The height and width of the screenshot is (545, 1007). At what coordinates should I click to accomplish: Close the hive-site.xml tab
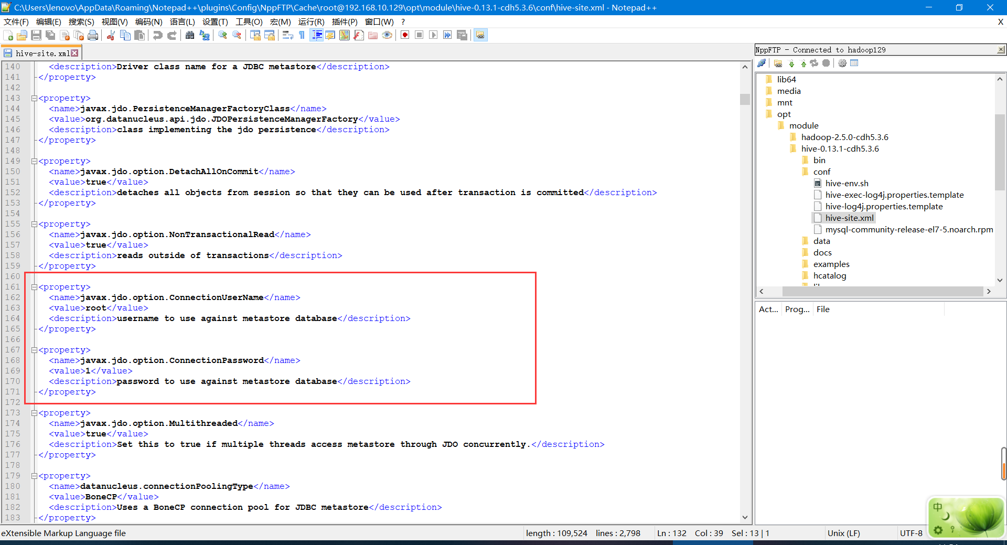click(x=75, y=53)
